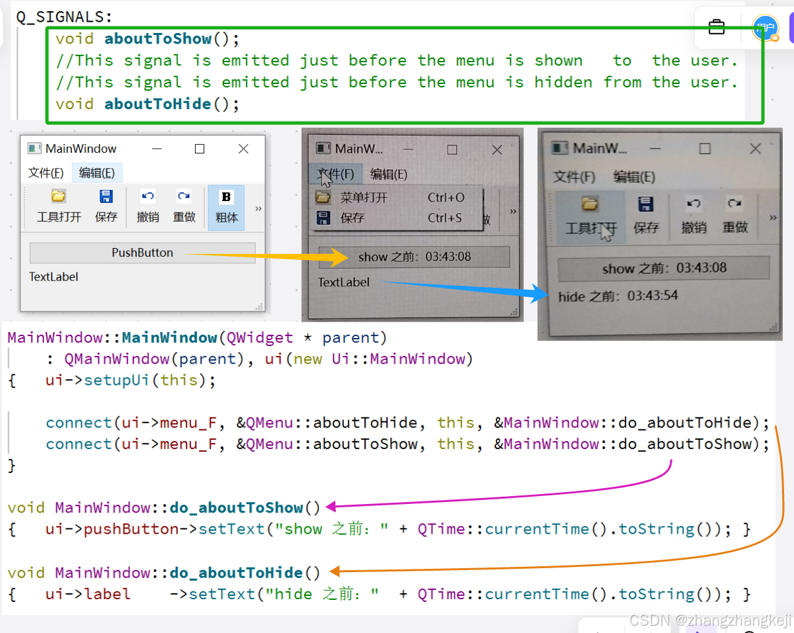Image resolution: width=794 pixels, height=633 pixels.
Task: Click 撤销 undo tool in the leftmost MainWindow
Action: pyautogui.click(x=147, y=206)
